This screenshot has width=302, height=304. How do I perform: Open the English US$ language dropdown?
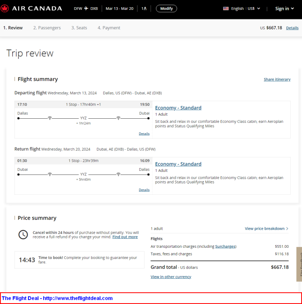[x=242, y=9]
